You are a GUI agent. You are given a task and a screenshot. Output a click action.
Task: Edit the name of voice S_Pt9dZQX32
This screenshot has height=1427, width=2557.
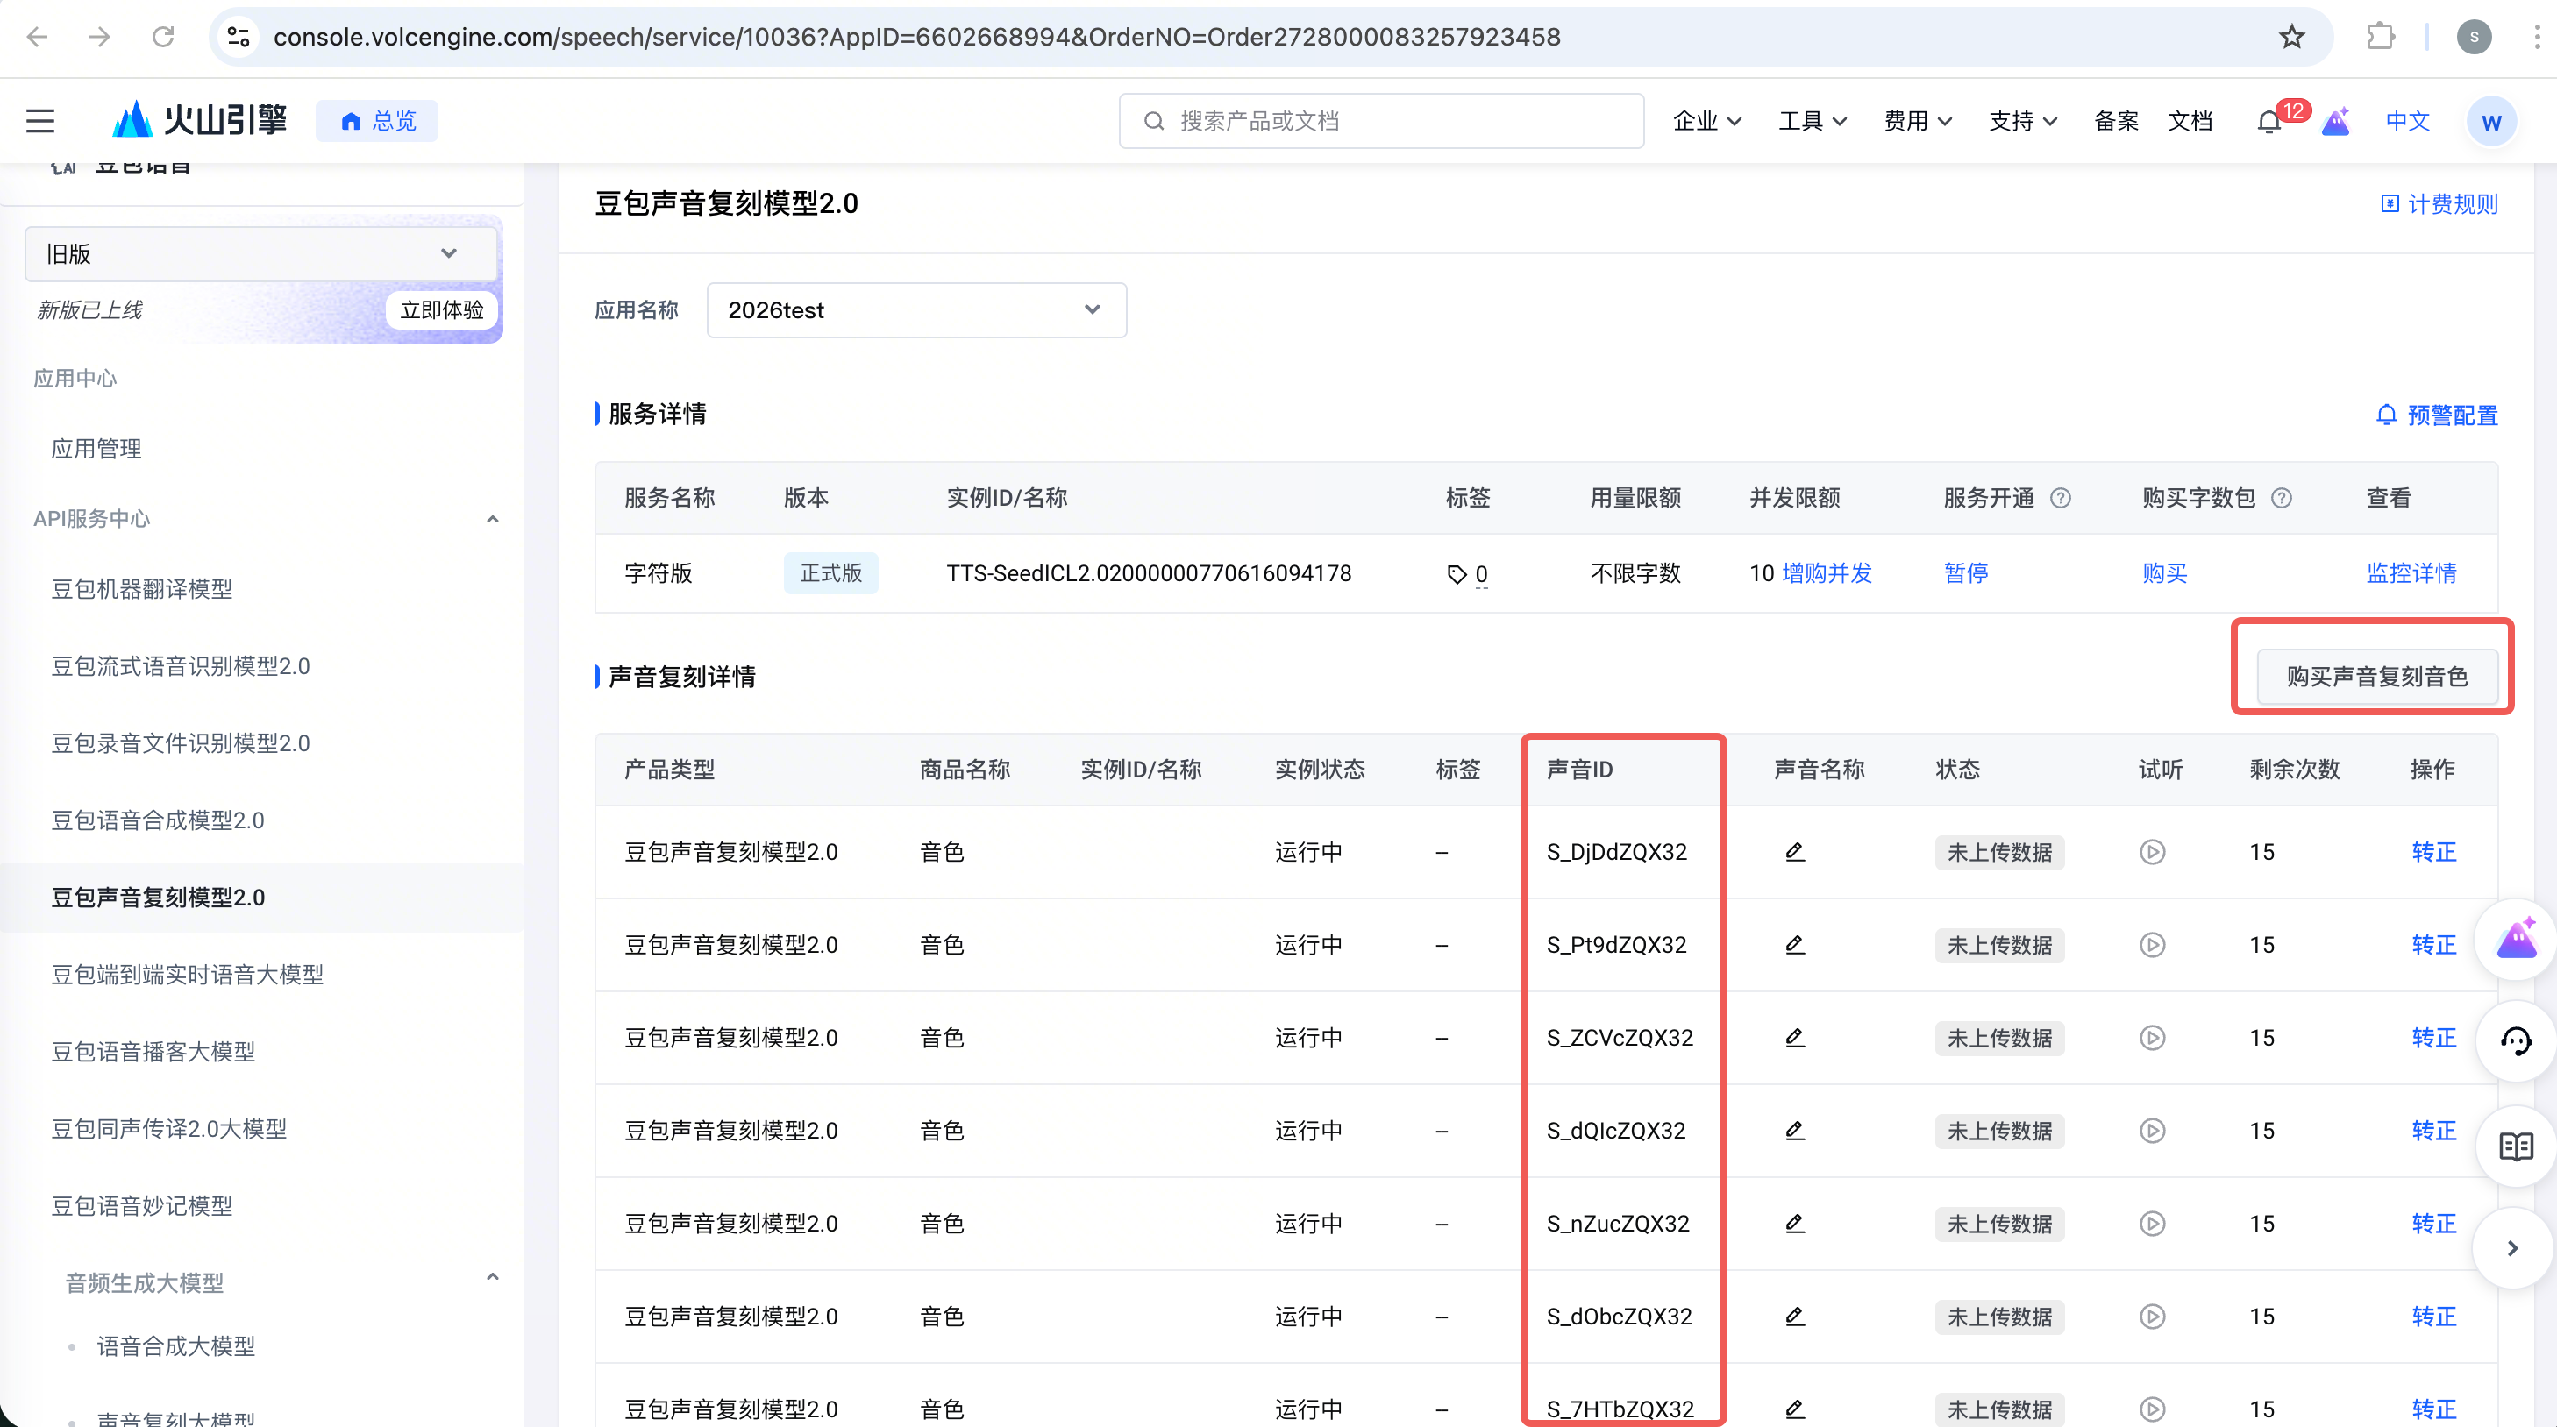click(1795, 945)
